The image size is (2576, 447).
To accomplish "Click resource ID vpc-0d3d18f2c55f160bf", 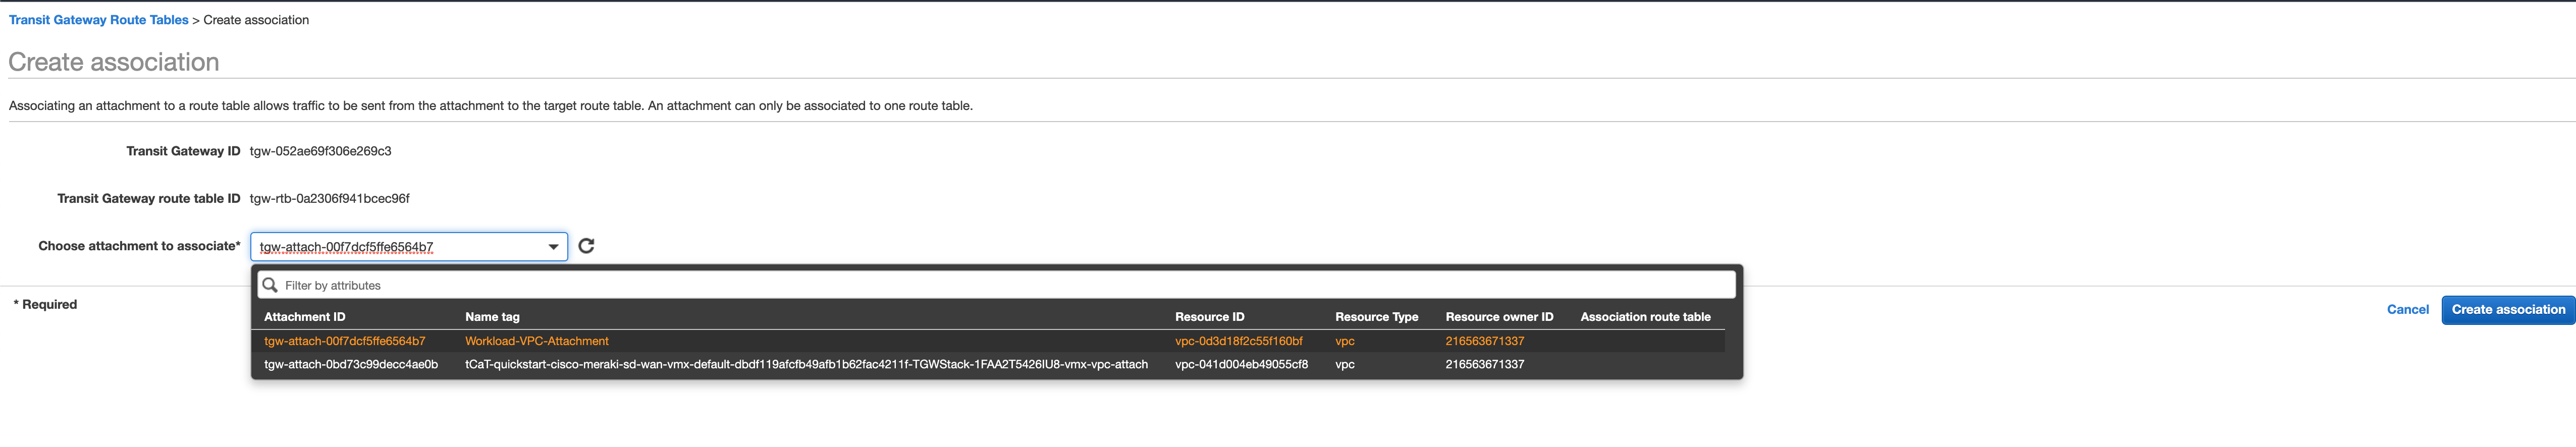I will [x=1238, y=341].
